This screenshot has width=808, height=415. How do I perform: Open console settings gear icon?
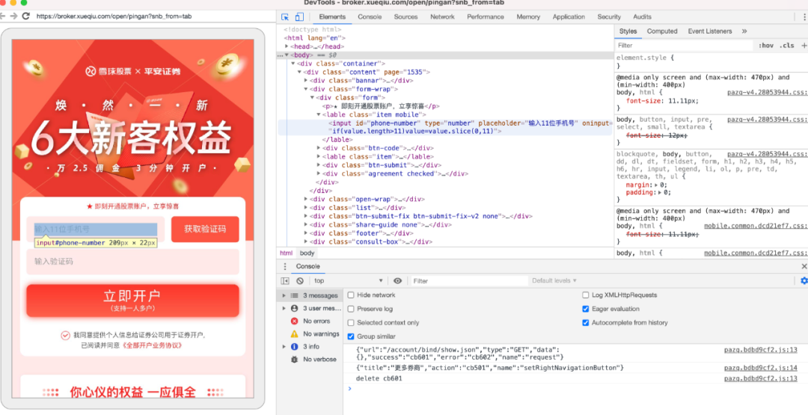pos(804,280)
